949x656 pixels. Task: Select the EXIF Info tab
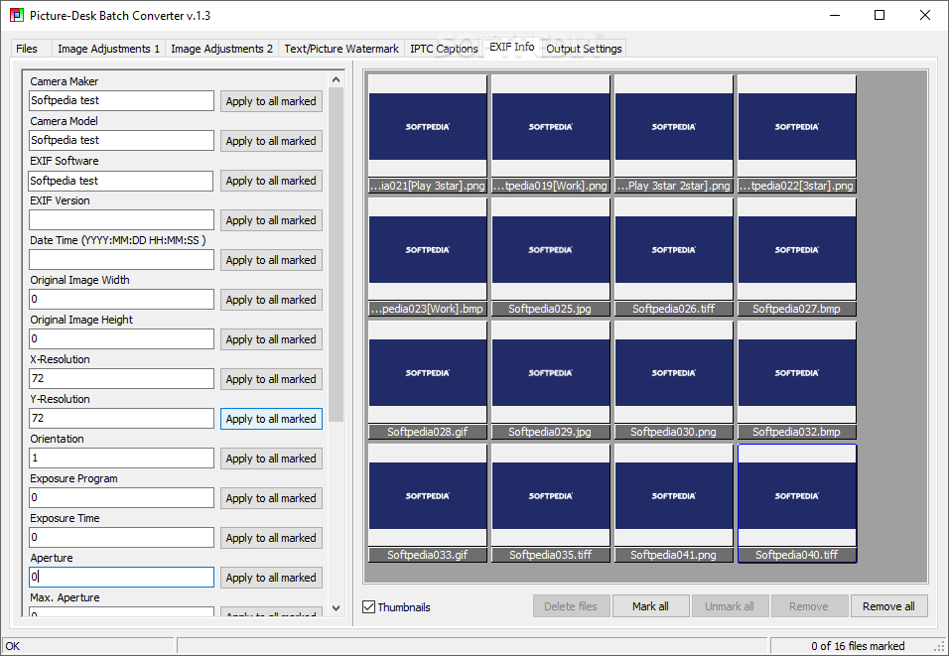coord(511,47)
